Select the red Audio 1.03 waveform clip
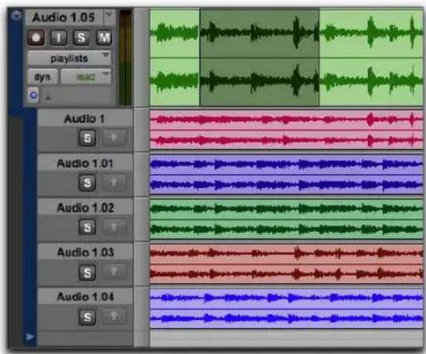 point(286,264)
